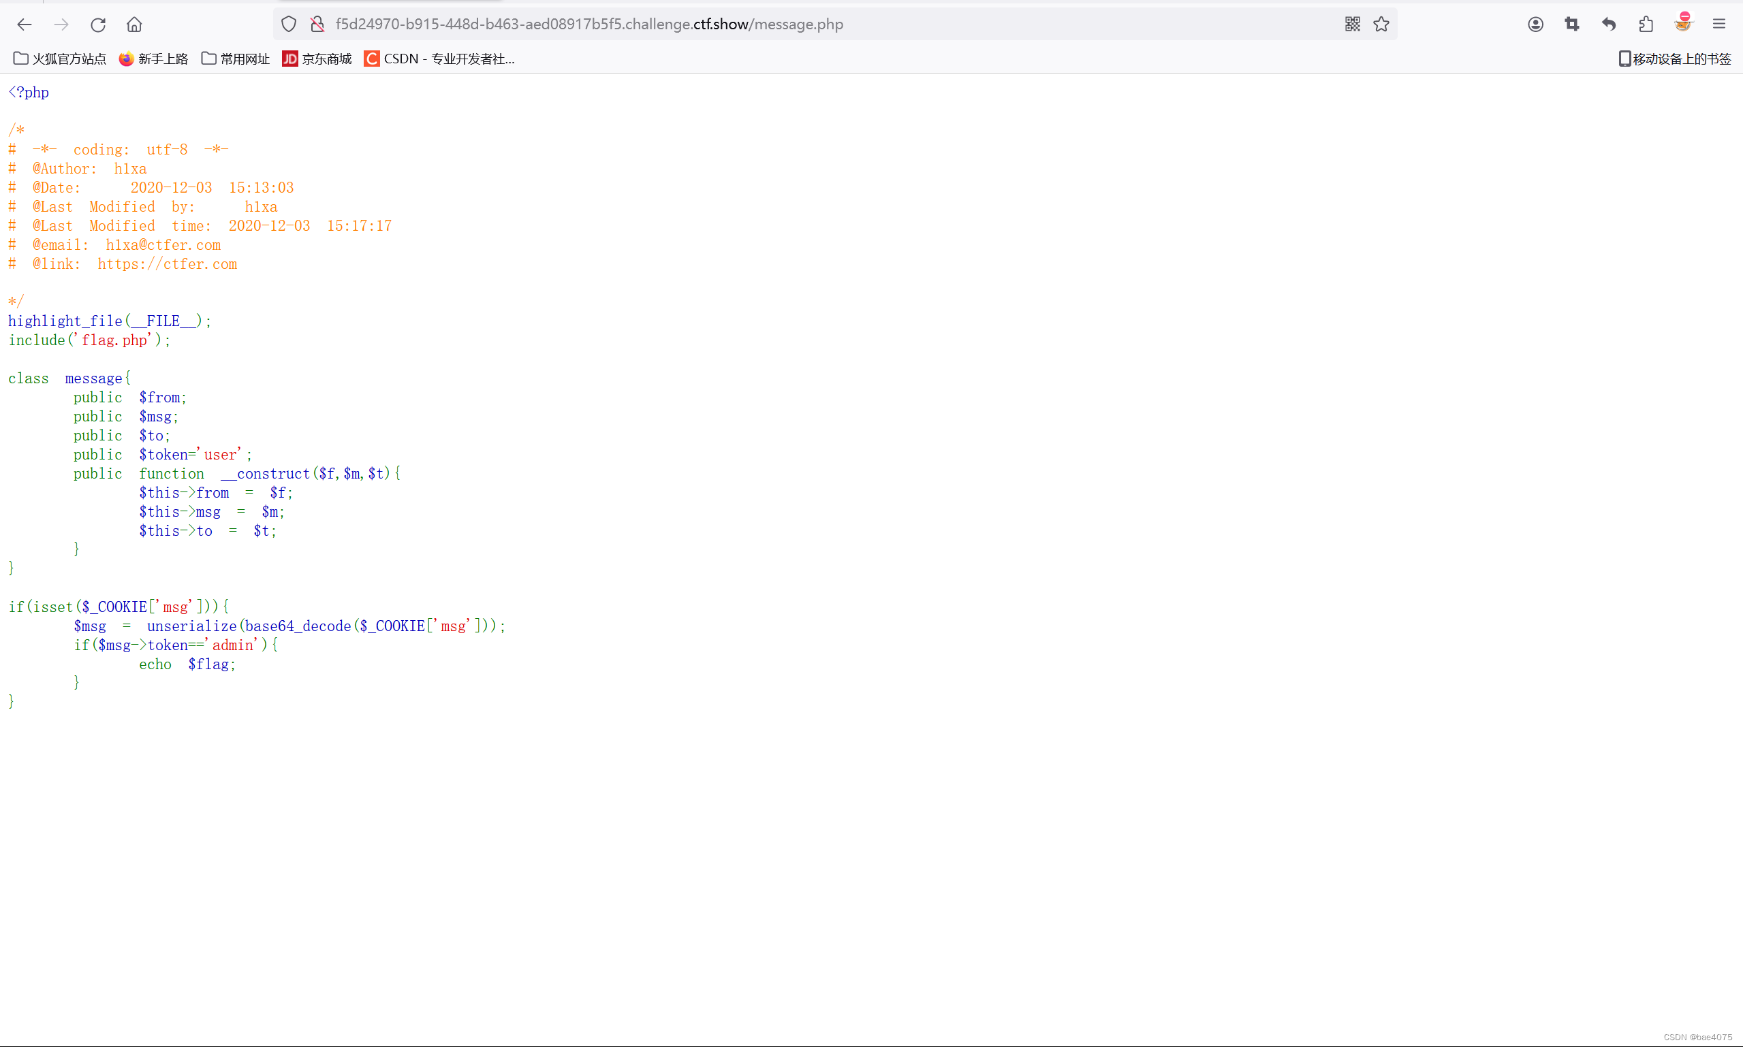Viewport: 1743px width, 1047px height.
Task: Reload the current page
Action: 98,25
